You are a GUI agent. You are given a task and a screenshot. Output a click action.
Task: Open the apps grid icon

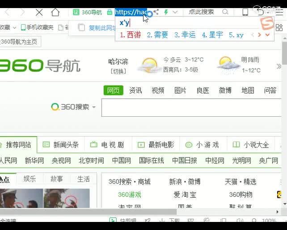click(279, 28)
